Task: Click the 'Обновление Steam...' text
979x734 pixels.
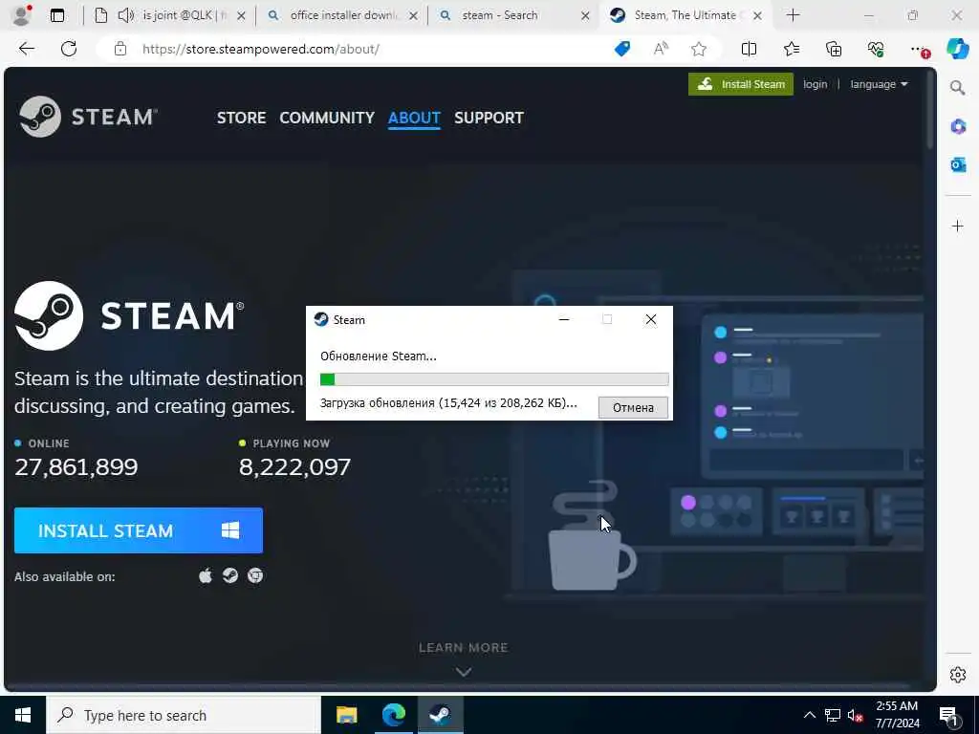Action: coord(379,356)
